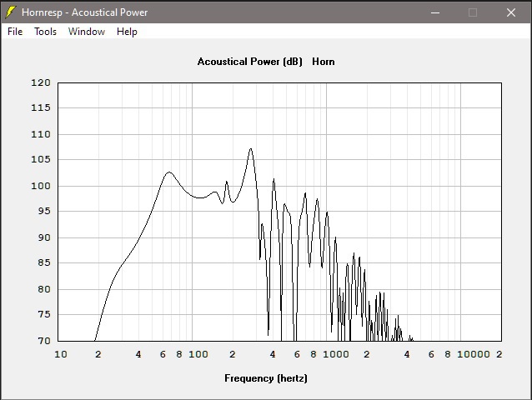
Task: Click the disabled maximize button
Action: click(x=473, y=12)
